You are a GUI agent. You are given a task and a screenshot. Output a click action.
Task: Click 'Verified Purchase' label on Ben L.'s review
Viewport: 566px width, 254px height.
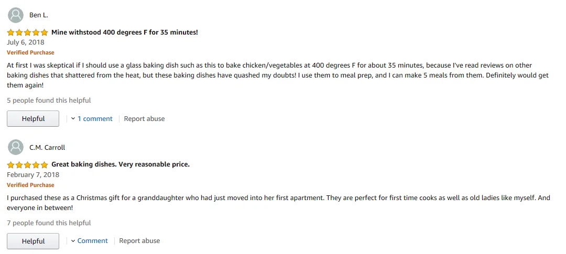point(30,52)
